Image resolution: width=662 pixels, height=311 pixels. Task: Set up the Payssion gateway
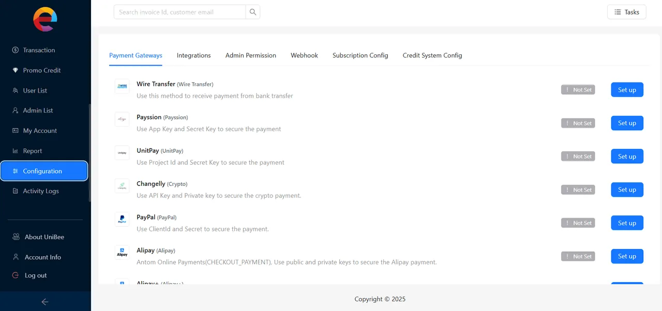point(627,123)
